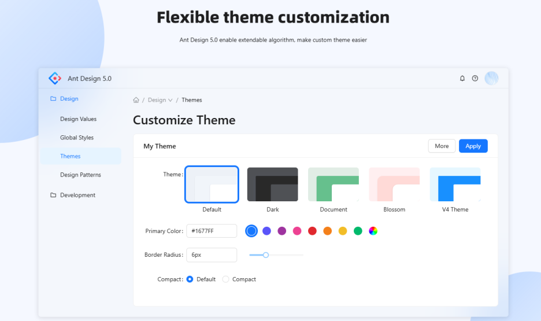Pick the yellow color swatch

(343, 231)
